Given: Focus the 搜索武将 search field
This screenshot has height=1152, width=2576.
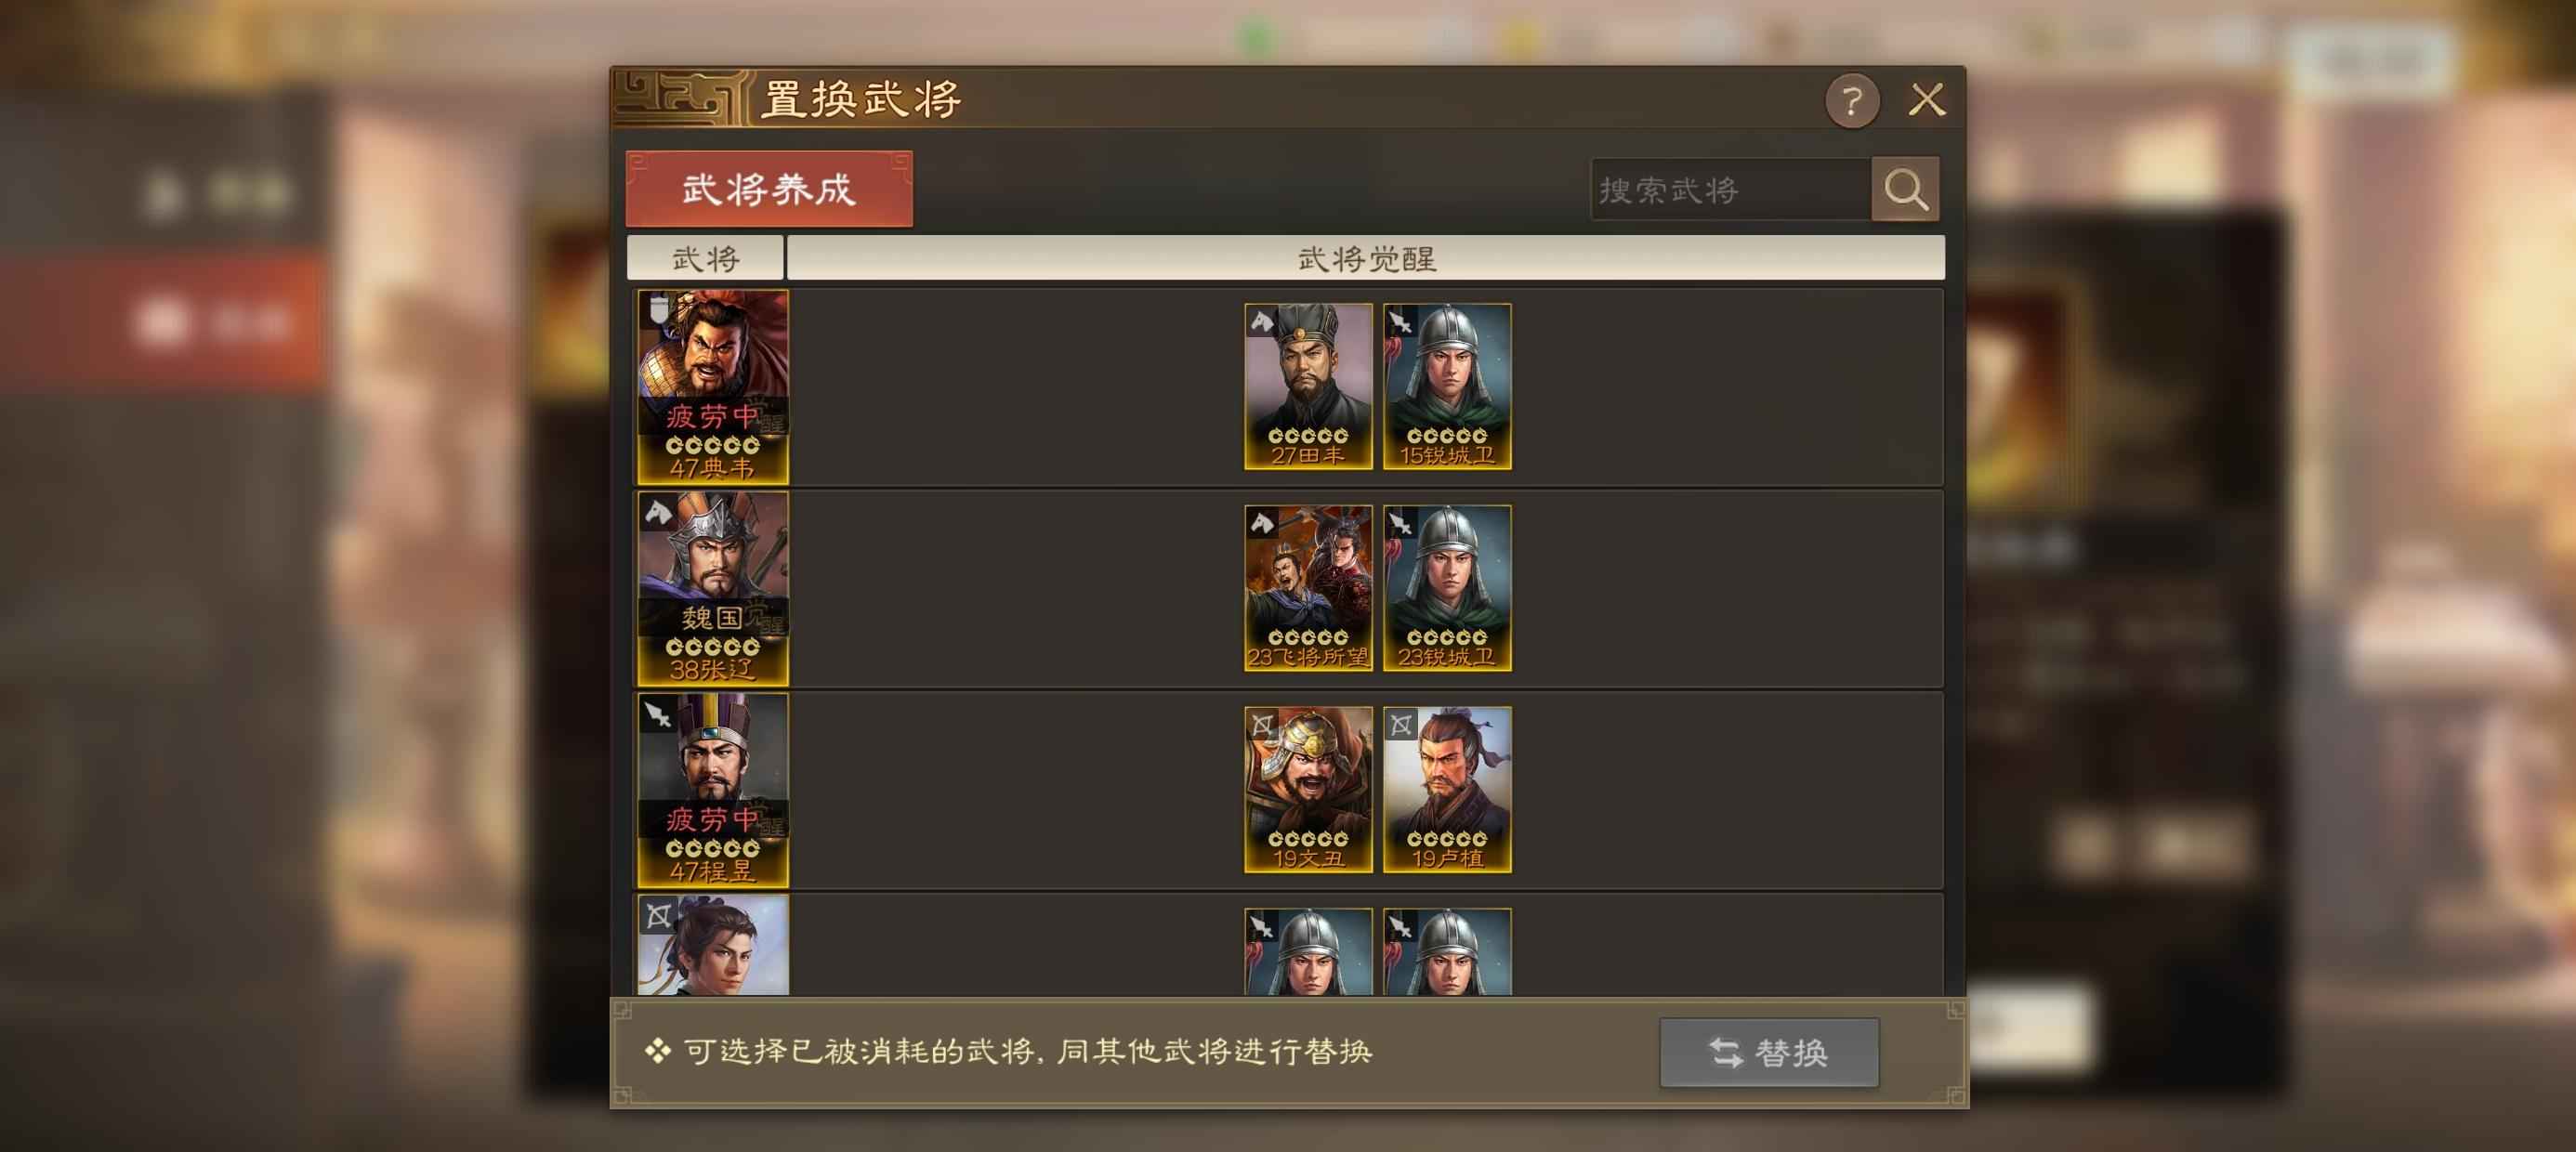Looking at the screenshot, I should (x=1730, y=189).
